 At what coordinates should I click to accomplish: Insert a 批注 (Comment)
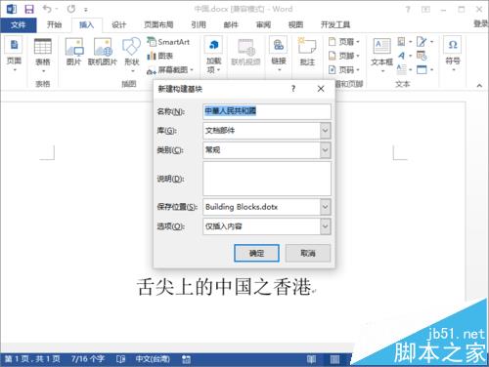(307, 52)
